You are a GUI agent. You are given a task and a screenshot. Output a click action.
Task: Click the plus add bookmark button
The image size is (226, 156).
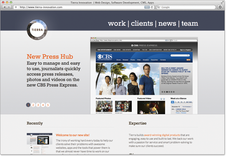pyautogui.click(x=16, y=7)
